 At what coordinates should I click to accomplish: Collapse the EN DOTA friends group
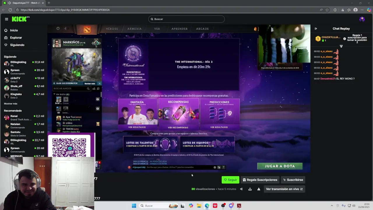54,94
